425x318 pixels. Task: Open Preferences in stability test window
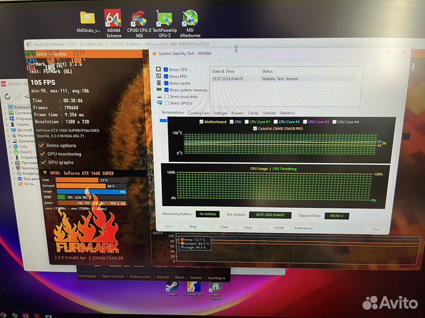coord(303,228)
